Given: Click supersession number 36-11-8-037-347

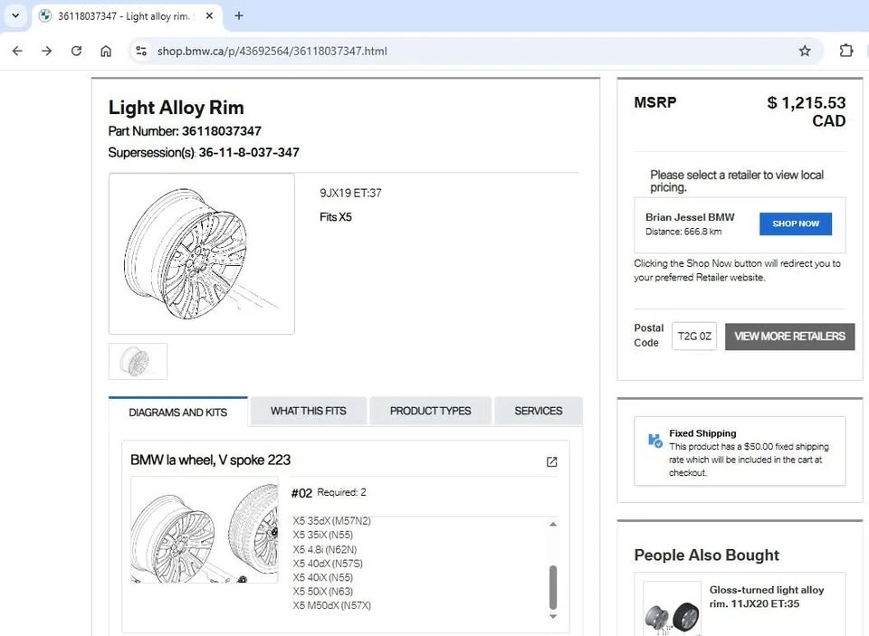Looking at the screenshot, I should [x=249, y=152].
